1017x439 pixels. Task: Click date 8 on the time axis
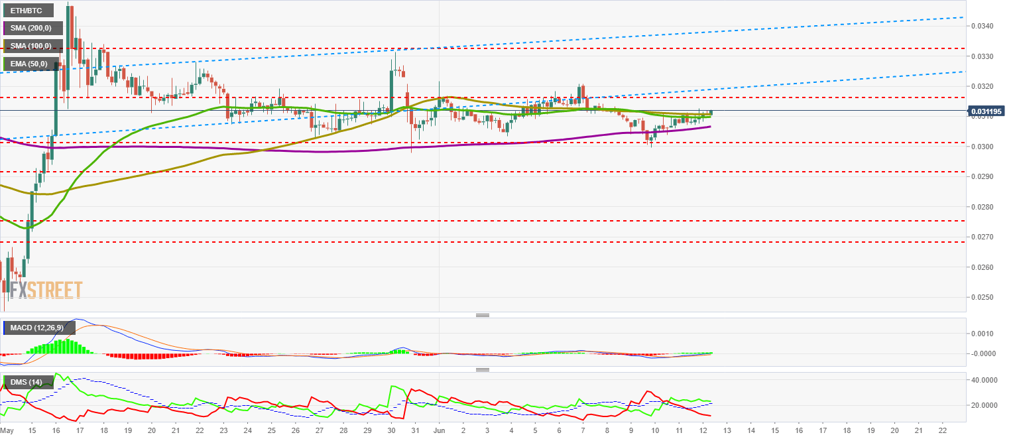(x=606, y=430)
